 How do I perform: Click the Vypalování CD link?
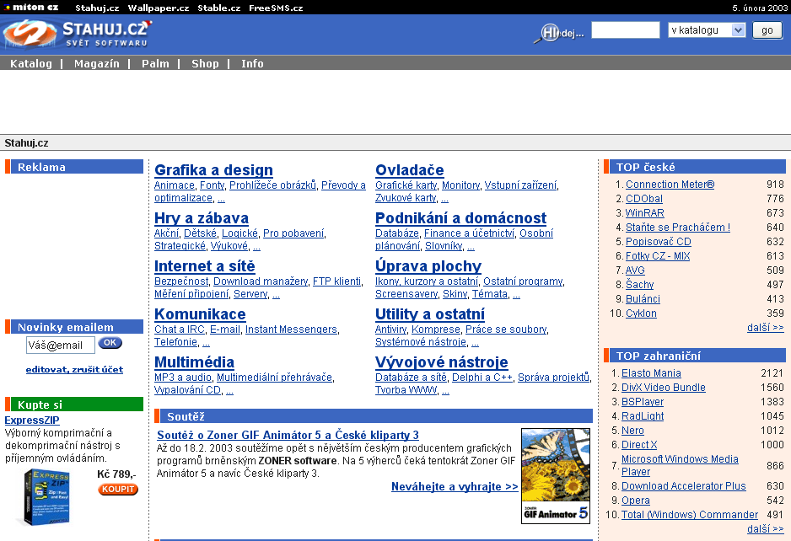(188, 390)
